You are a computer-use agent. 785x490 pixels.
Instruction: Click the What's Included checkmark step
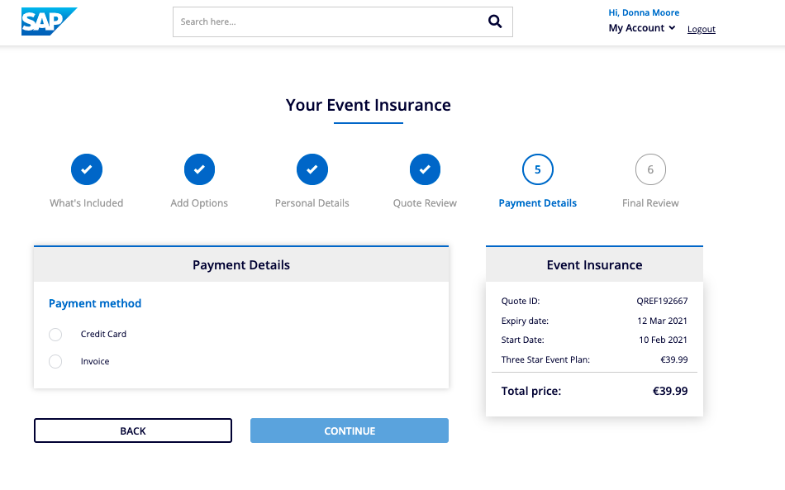coord(87,169)
